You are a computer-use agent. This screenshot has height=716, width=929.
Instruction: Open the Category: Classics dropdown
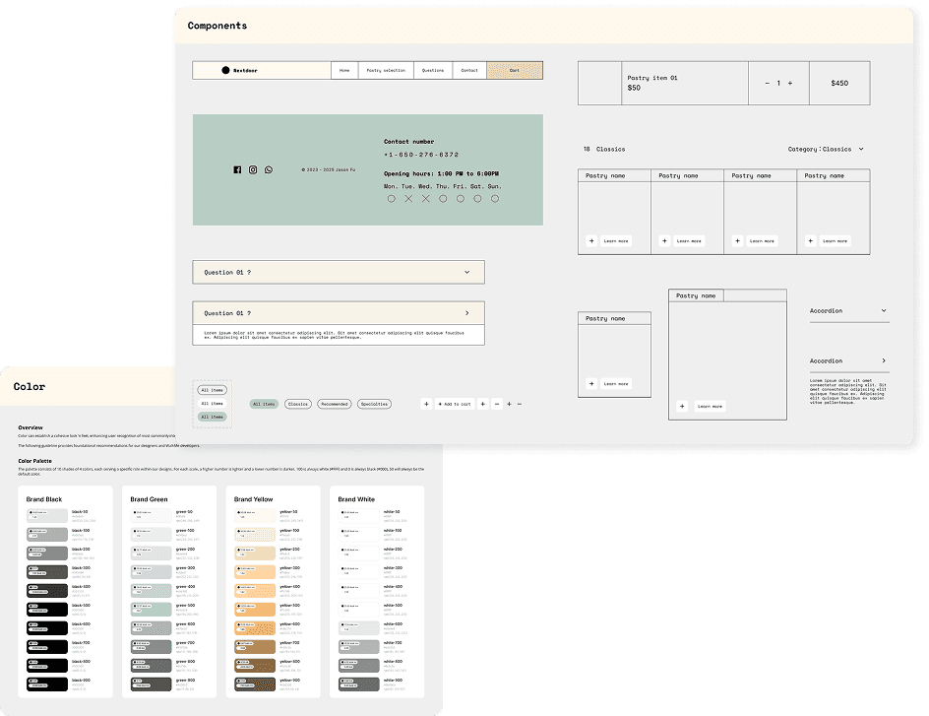point(826,149)
